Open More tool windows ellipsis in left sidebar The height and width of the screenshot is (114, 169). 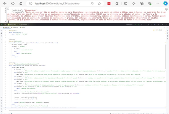2,43
